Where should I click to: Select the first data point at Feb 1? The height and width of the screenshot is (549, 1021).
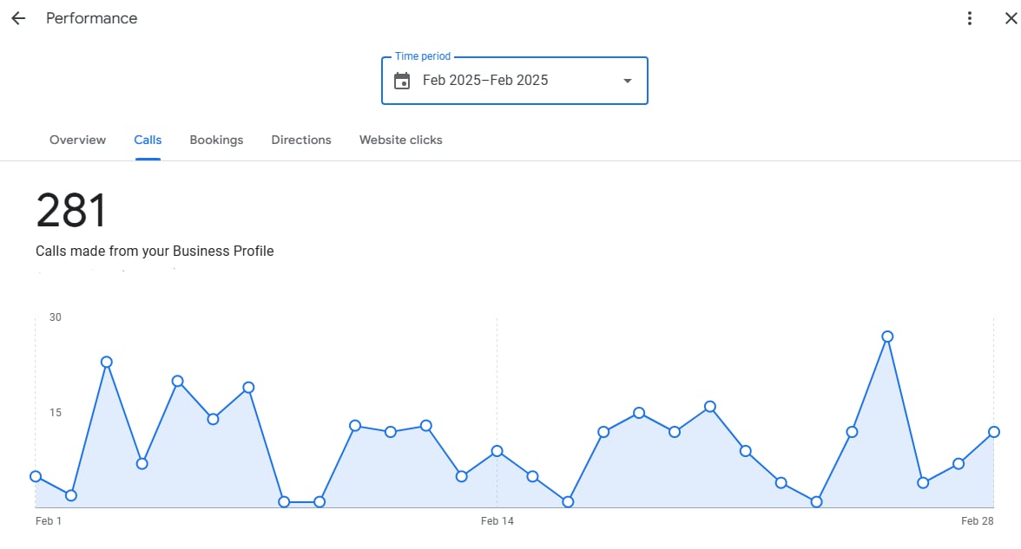tap(36, 476)
